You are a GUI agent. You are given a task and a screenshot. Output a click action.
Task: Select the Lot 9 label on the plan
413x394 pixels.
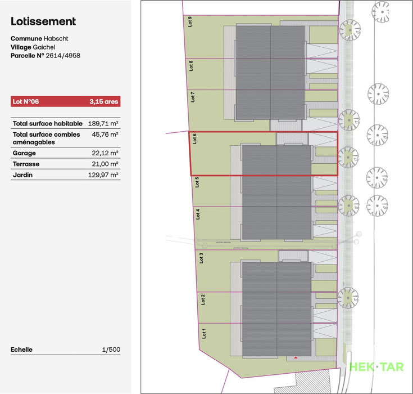pyautogui.click(x=190, y=22)
